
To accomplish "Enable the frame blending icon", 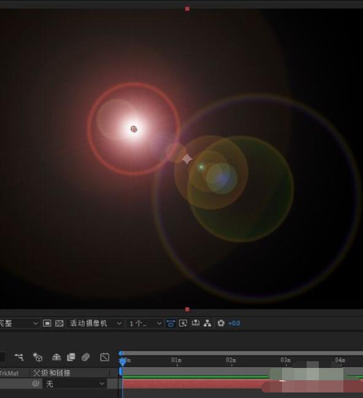I will click(x=71, y=357).
